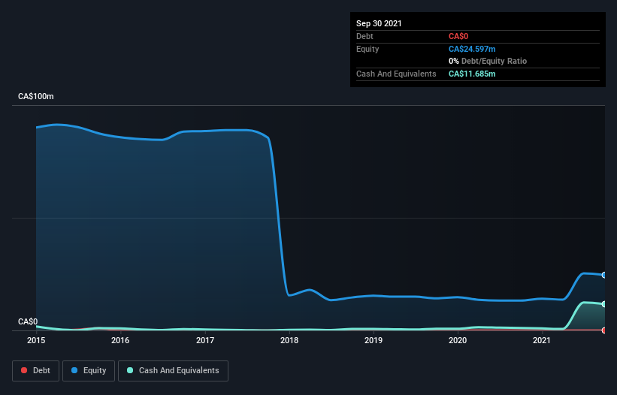Image resolution: width=617 pixels, height=395 pixels.
Task: Click the CA$100m axis label
Action: point(36,96)
